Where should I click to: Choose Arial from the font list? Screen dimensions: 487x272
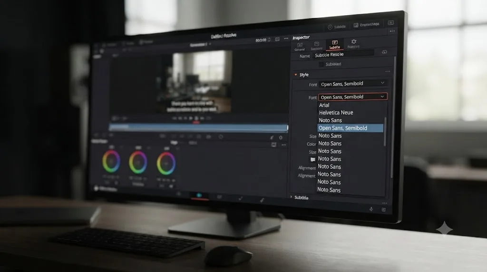click(x=324, y=105)
